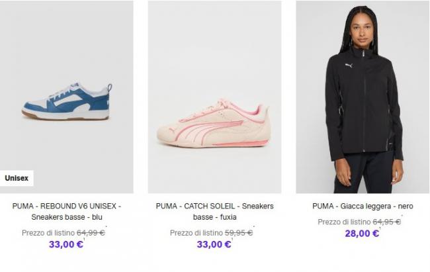This screenshot has height=272, width=430.
Task: Click the model's face in the jacket photo
Action: click(362, 30)
